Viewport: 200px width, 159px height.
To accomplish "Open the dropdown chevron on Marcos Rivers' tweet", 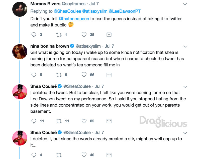I will click(185, 4).
